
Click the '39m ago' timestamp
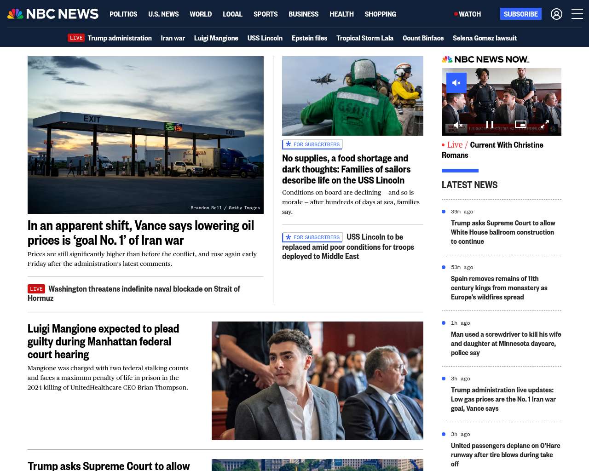[462, 212]
